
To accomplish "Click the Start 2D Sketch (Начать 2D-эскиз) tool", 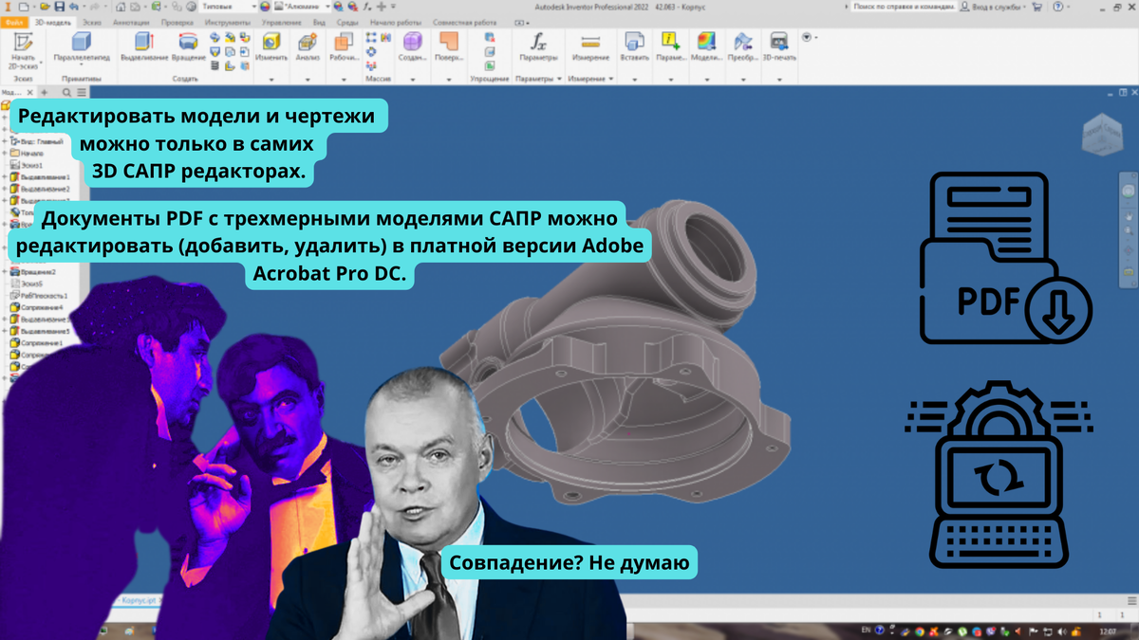I will coord(22,51).
